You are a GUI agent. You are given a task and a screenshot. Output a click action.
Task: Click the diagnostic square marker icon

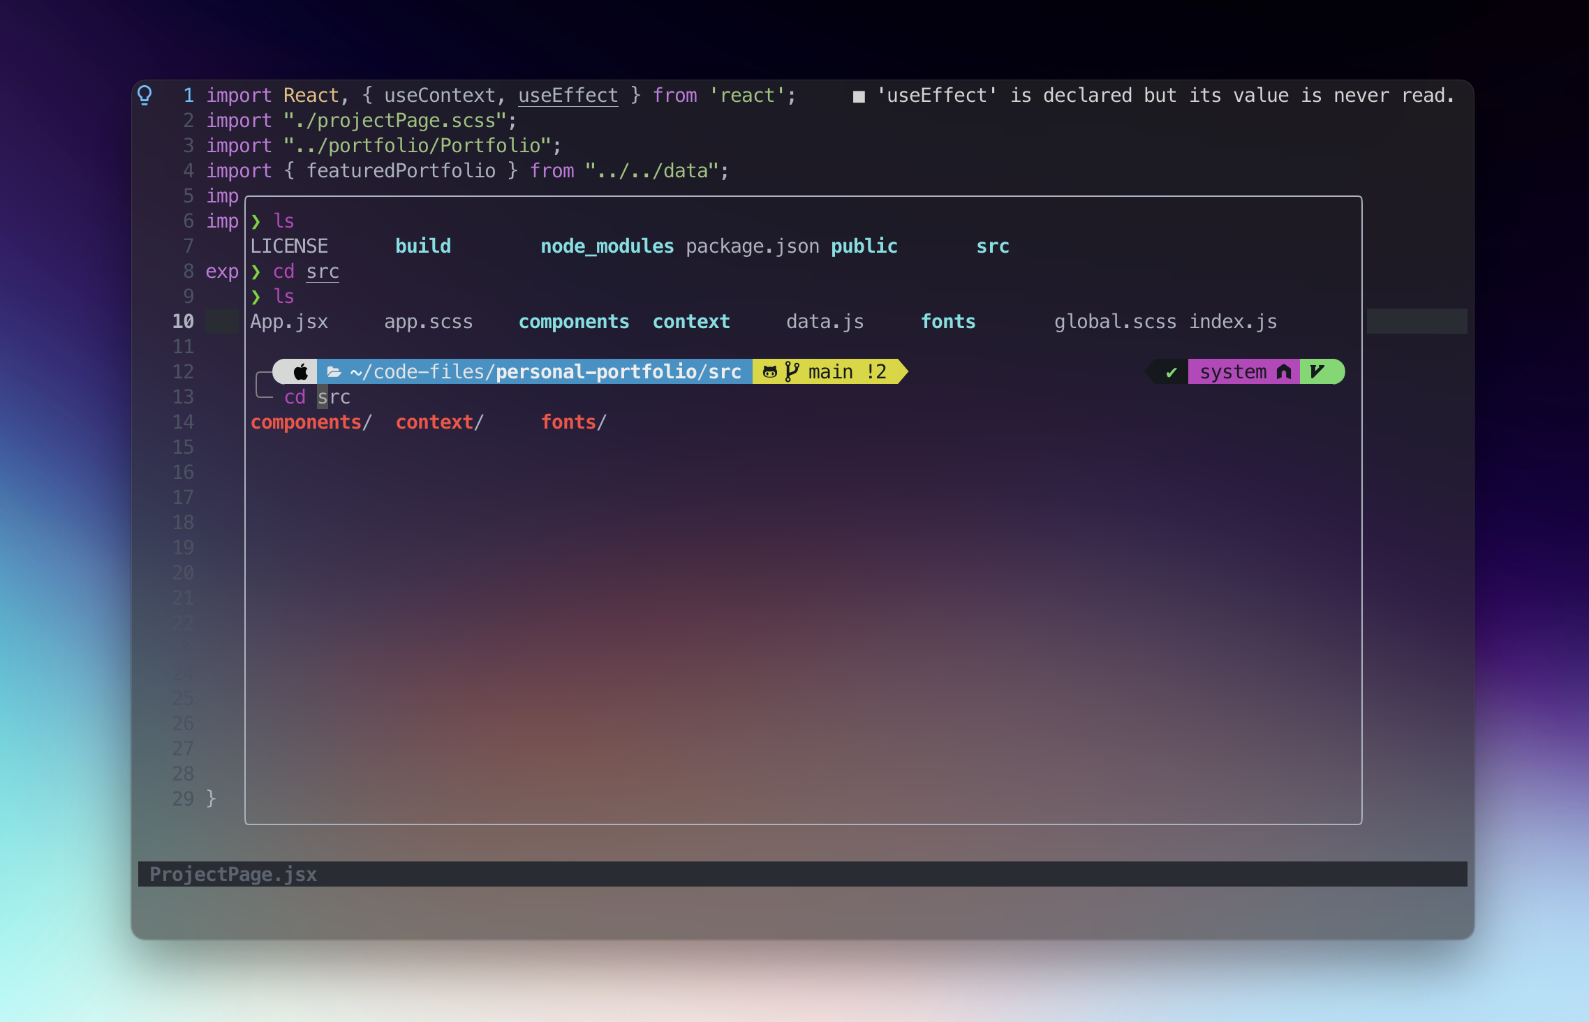click(x=859, y=96)
